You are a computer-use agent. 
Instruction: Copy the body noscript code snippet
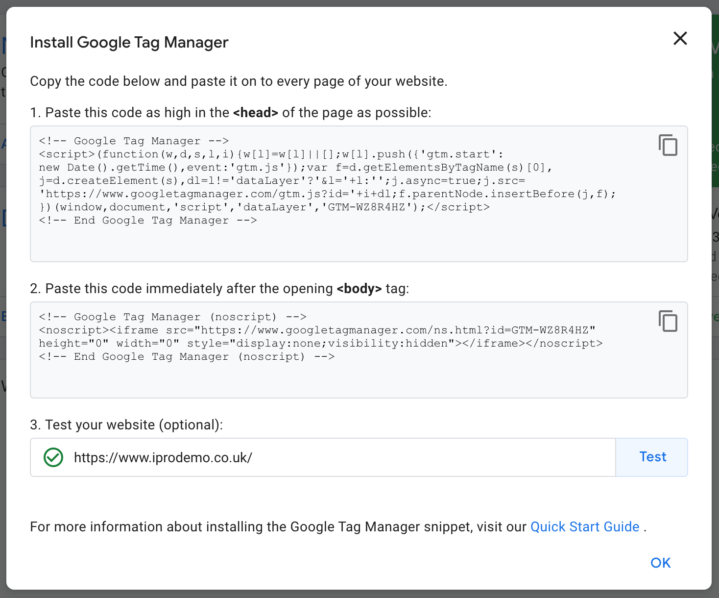click(x=668, y=321)
